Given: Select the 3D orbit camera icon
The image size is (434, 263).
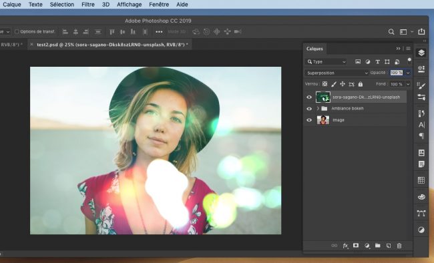Looking at the screenshot, I should coord(196,32).
